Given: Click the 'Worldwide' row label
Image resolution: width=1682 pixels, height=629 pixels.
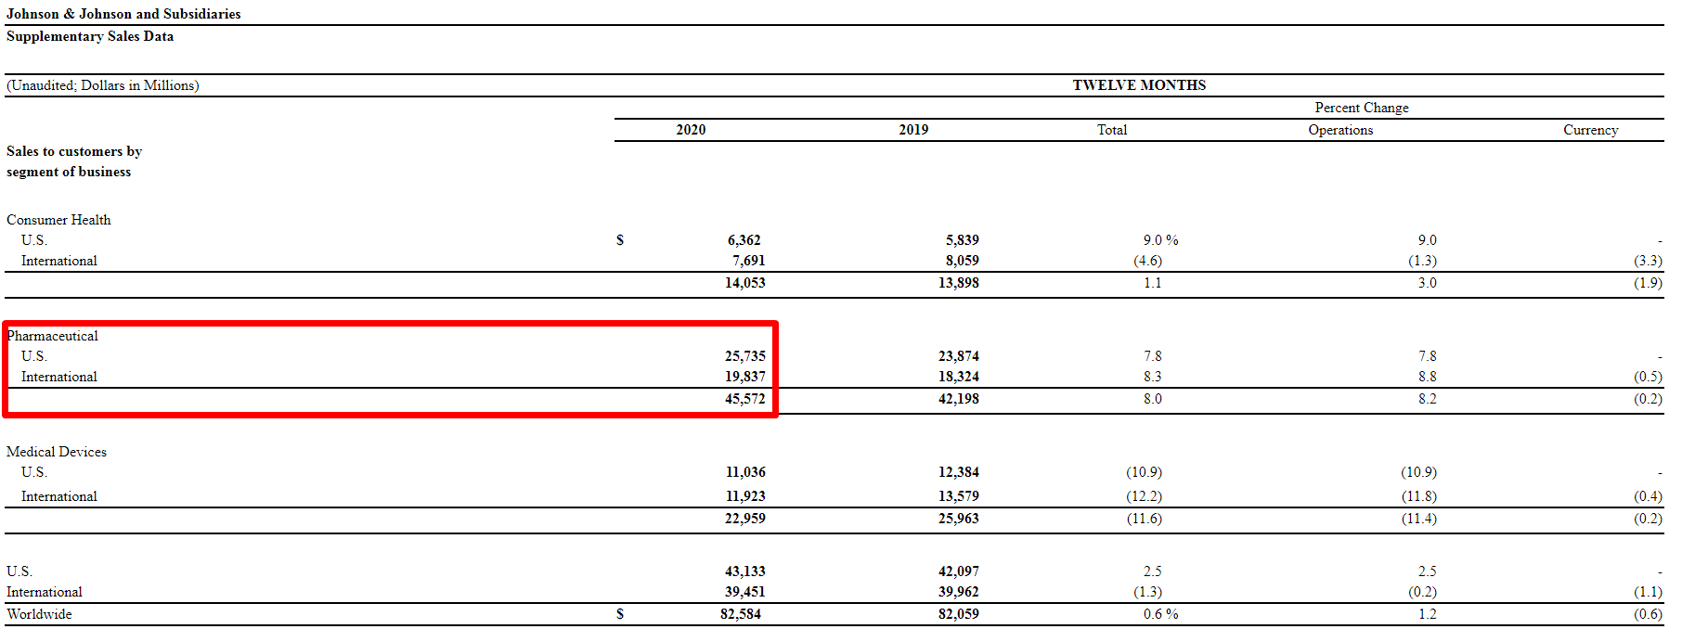Looking at the screenshot, I should tap(39, 614).
